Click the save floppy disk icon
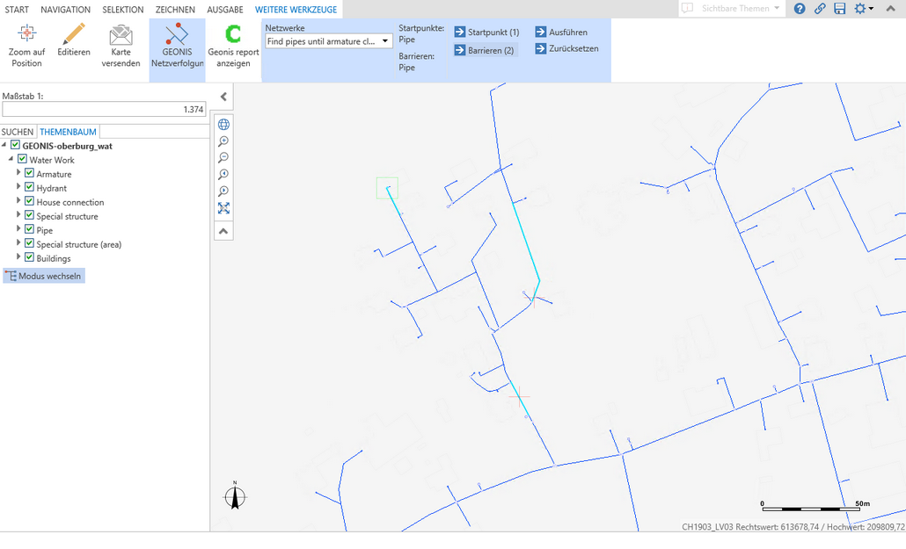Screen dimensions: 906x549 (839, 9)
